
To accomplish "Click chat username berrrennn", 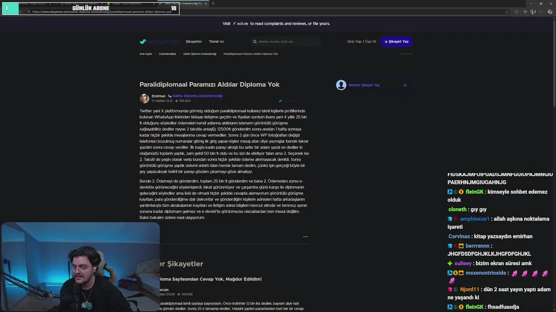I will 478,246.
